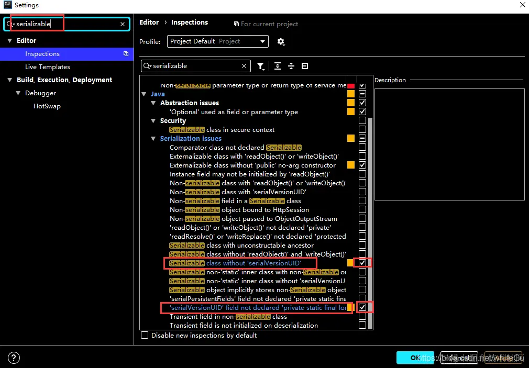This screenshot has height=368, width=529.
Task: Click magnifier icon in inspections filter
Action: click(x=147, y=66)
